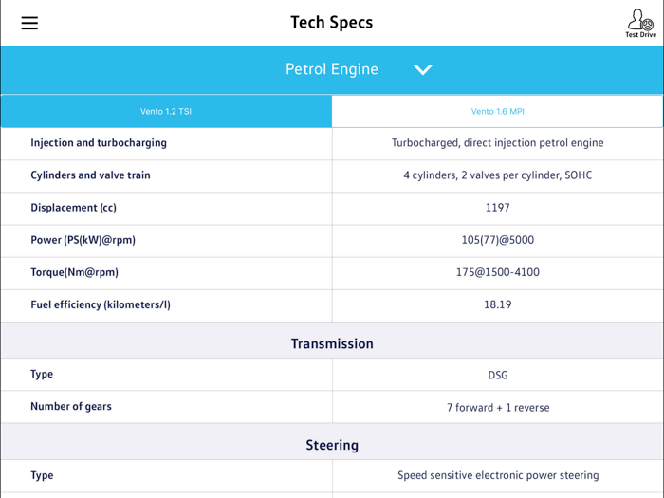Select the Vento 1.2 TSI tab
Screen dimensions: 664x498
click(166, 111)
